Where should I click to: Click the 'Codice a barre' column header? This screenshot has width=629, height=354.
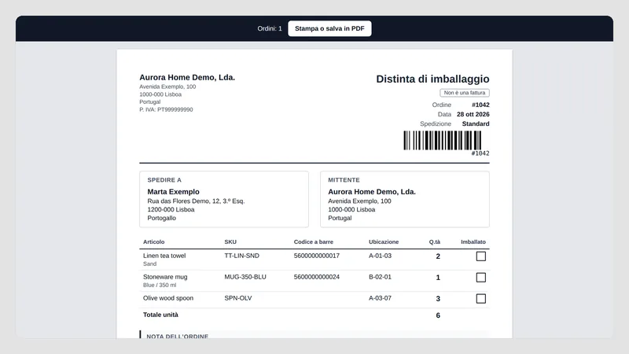click(x=313, y=242)
